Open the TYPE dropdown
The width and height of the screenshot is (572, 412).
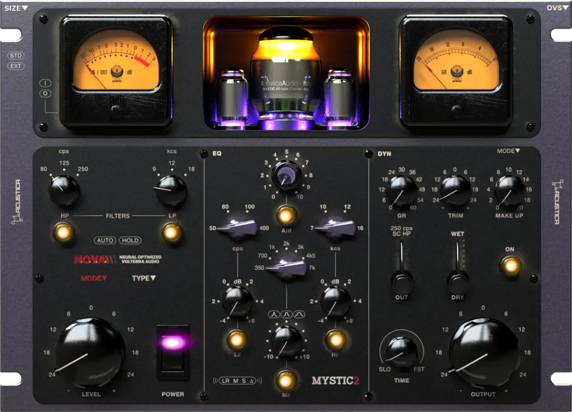point(144,278)
